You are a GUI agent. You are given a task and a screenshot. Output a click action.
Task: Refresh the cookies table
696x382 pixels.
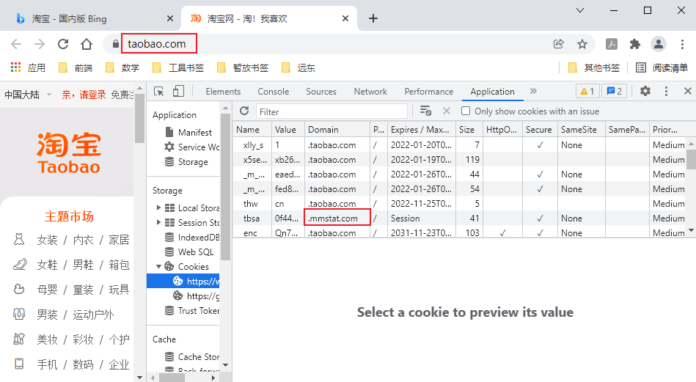point(244,111)
